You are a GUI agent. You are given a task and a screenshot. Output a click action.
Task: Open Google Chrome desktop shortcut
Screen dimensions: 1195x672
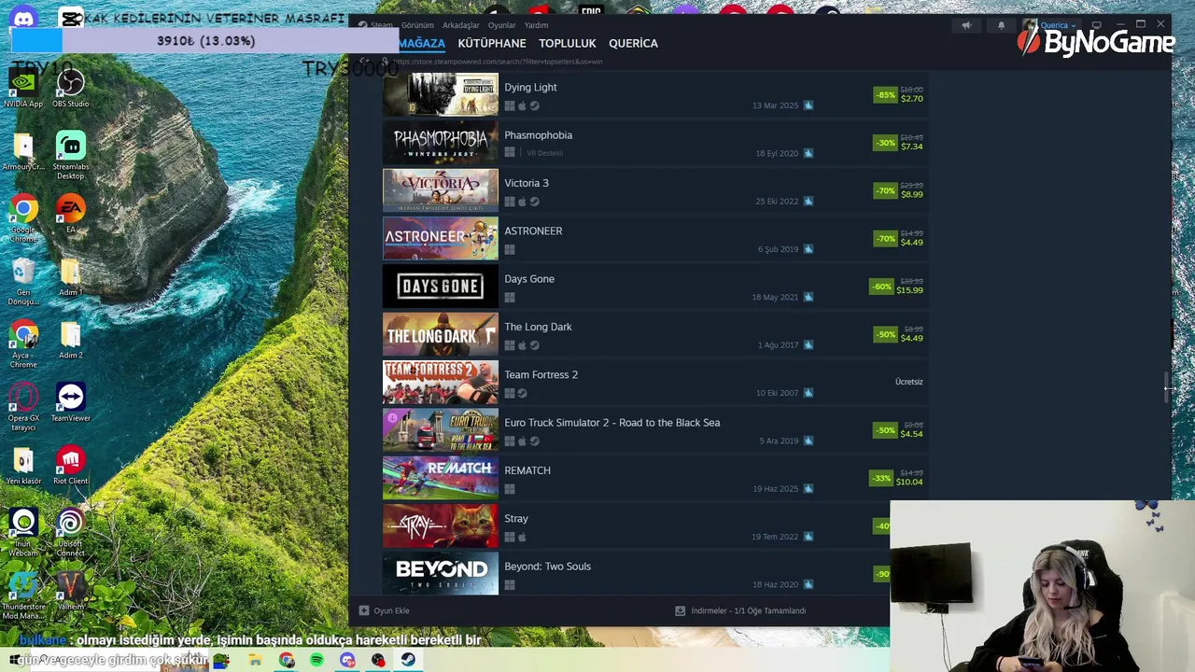tap(23, 218)
